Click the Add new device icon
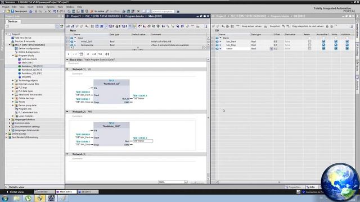 pos(12,38)
